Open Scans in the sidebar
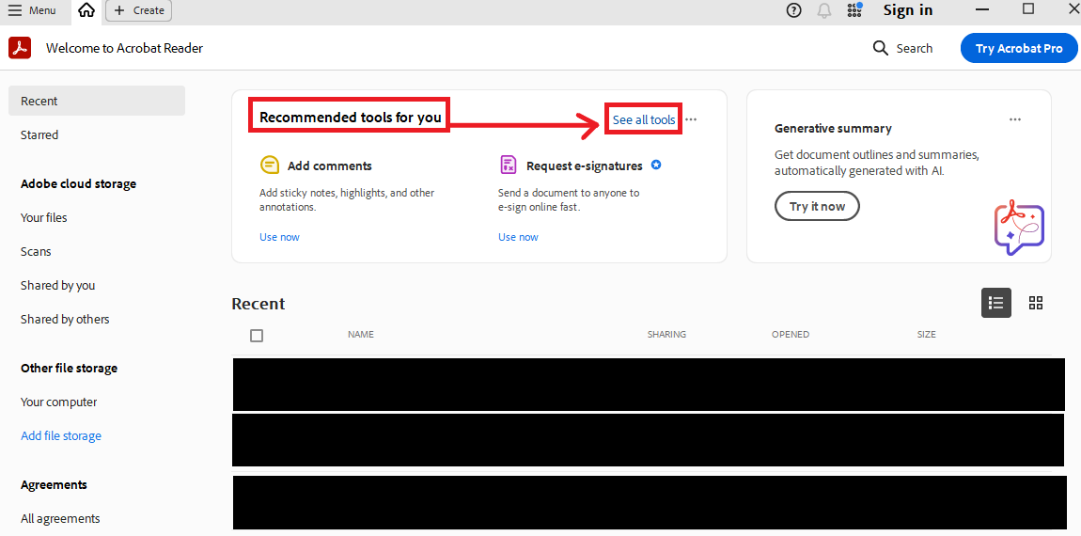 [x=36, y=251]
